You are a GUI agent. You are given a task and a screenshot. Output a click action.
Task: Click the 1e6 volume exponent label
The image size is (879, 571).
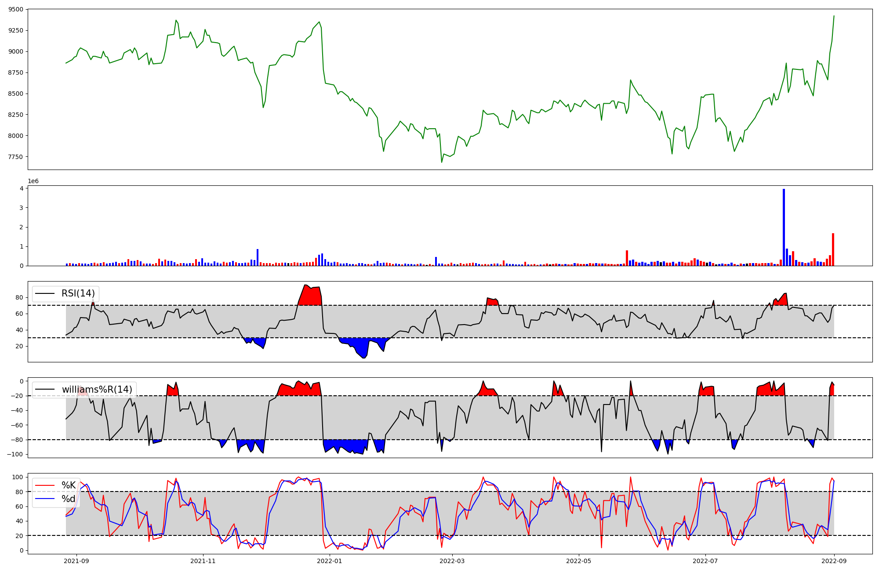33,181
